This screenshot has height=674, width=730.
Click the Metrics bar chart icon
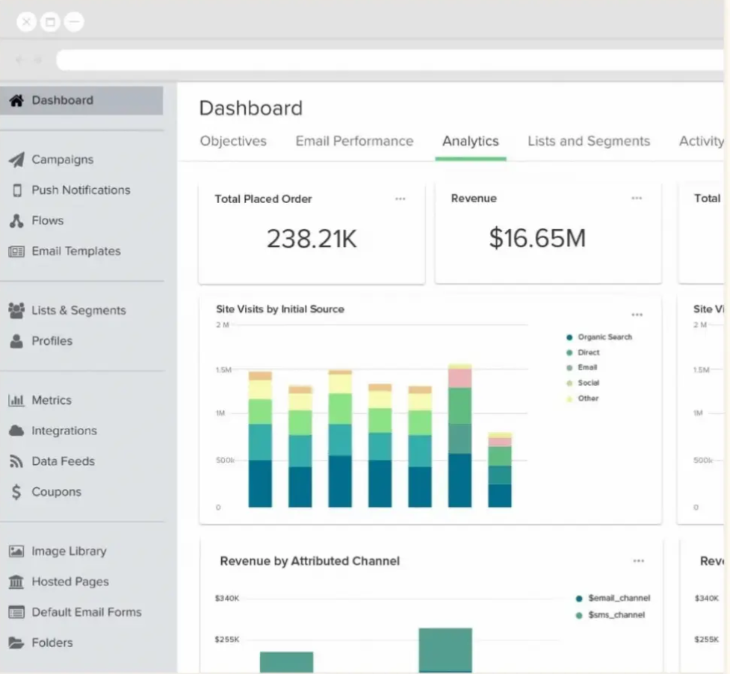point(16,400)
